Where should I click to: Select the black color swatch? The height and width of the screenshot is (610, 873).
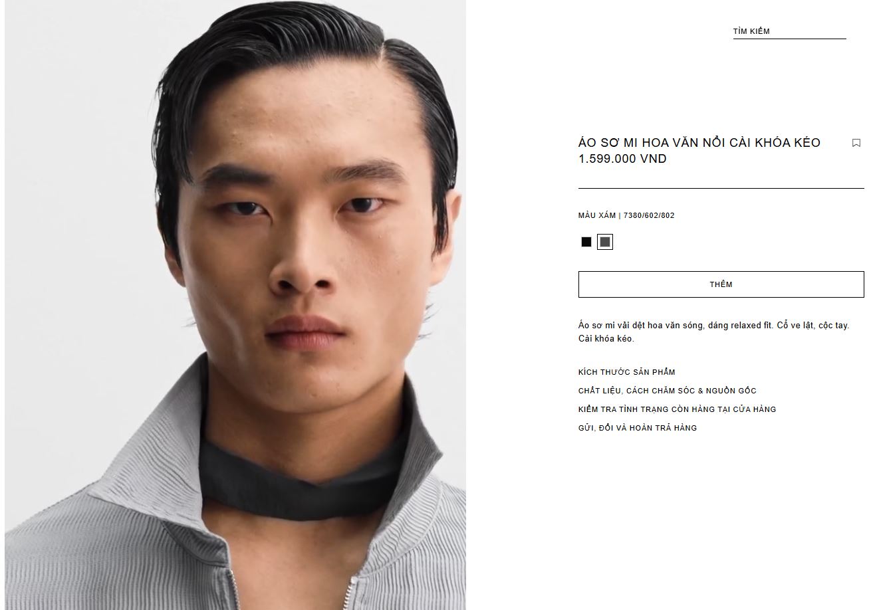click(x=586, y=242)
